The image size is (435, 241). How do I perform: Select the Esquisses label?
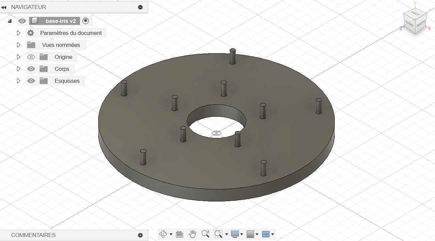coord(67,81)
